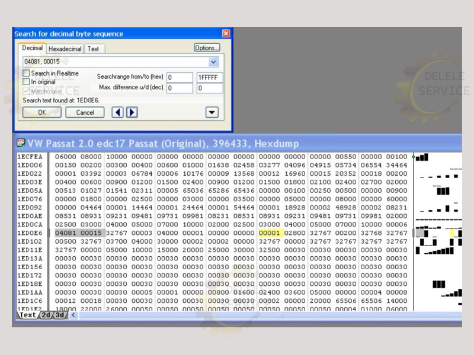
Task: Close the search dialog with X
Action: point(226,34)
